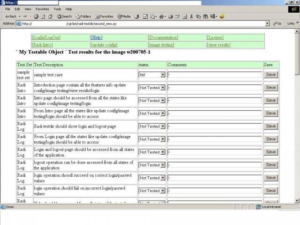Viewport: 300px width, 225px height.
Task: Expand status dropdown for sample test case
Action: click(163, 75)
